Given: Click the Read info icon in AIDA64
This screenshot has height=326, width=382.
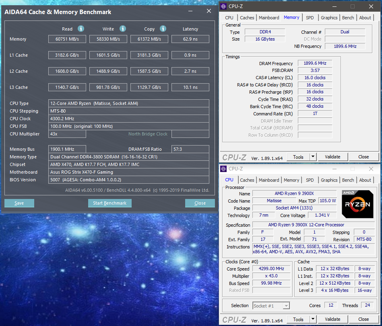Looking at the screenshot, I should point(81,29).
